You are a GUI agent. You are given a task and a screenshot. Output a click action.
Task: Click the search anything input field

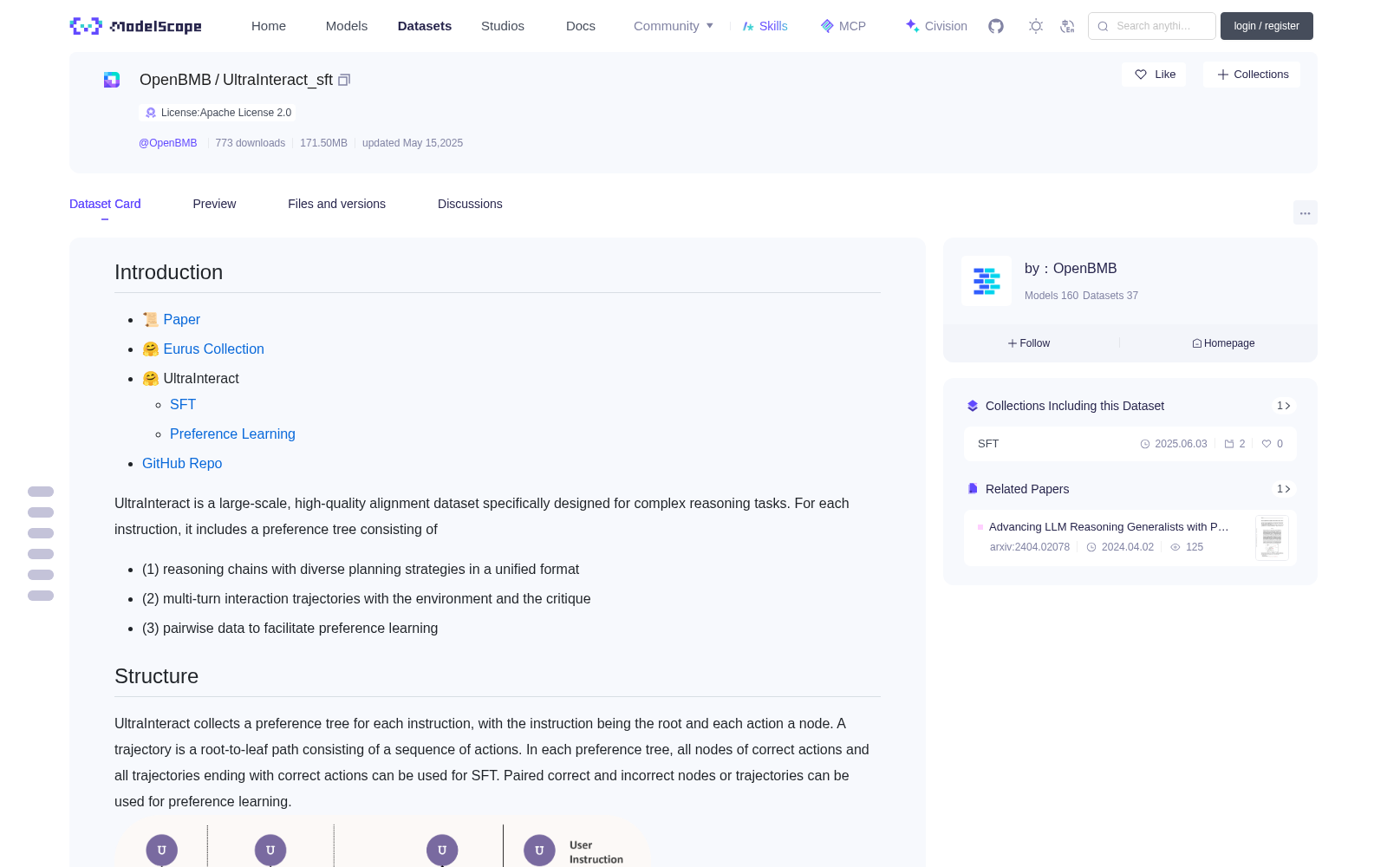coord(1152,26)
